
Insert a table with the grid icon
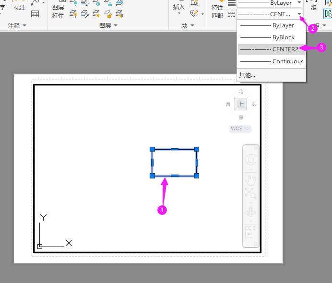35,14
